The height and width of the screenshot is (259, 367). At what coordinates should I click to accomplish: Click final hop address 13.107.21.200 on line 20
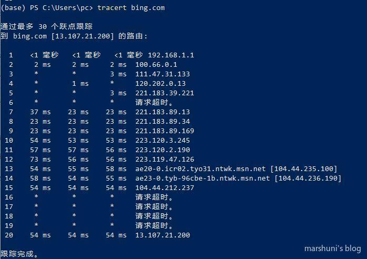(162, 235)
